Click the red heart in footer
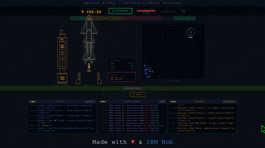Screen dimensions: 265x148 tap(133, 142)
